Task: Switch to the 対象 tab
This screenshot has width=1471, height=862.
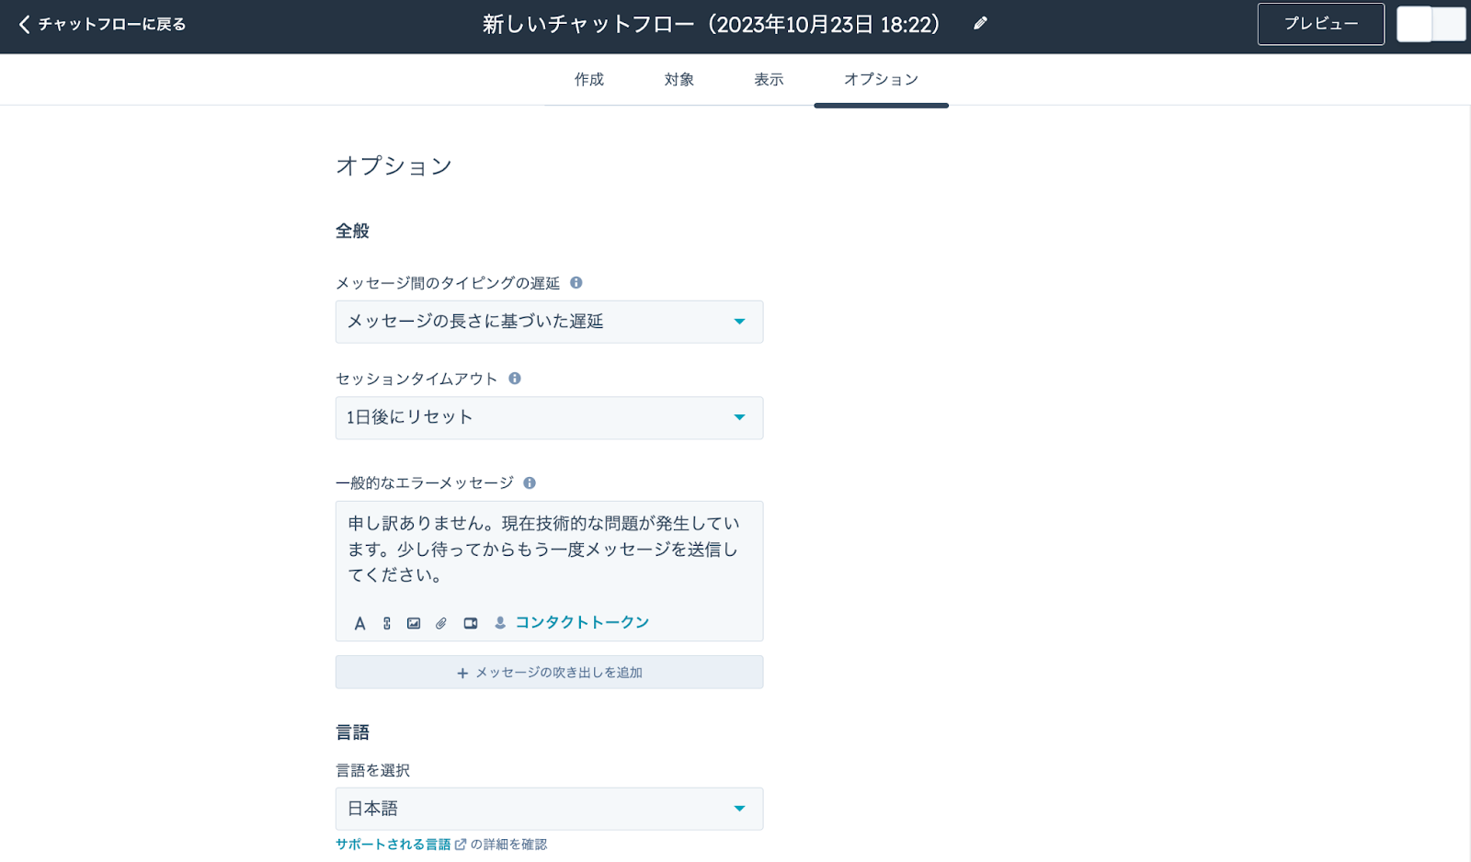Action: point(679,80)
